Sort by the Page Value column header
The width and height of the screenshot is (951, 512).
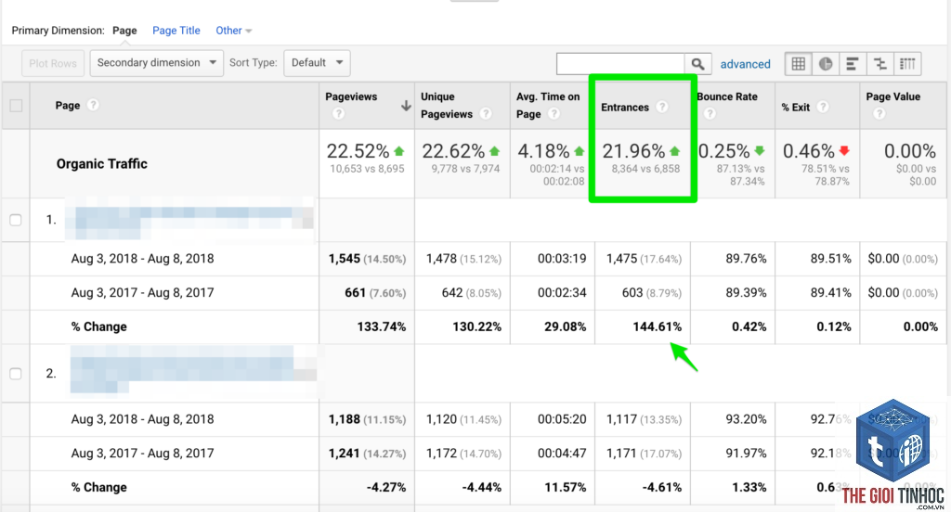(892, 97)
